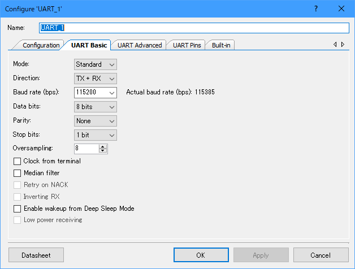The width and height of the screenshot is (355, 269).
Task: Open the UART Advanced tab
Action: (139, 45)
